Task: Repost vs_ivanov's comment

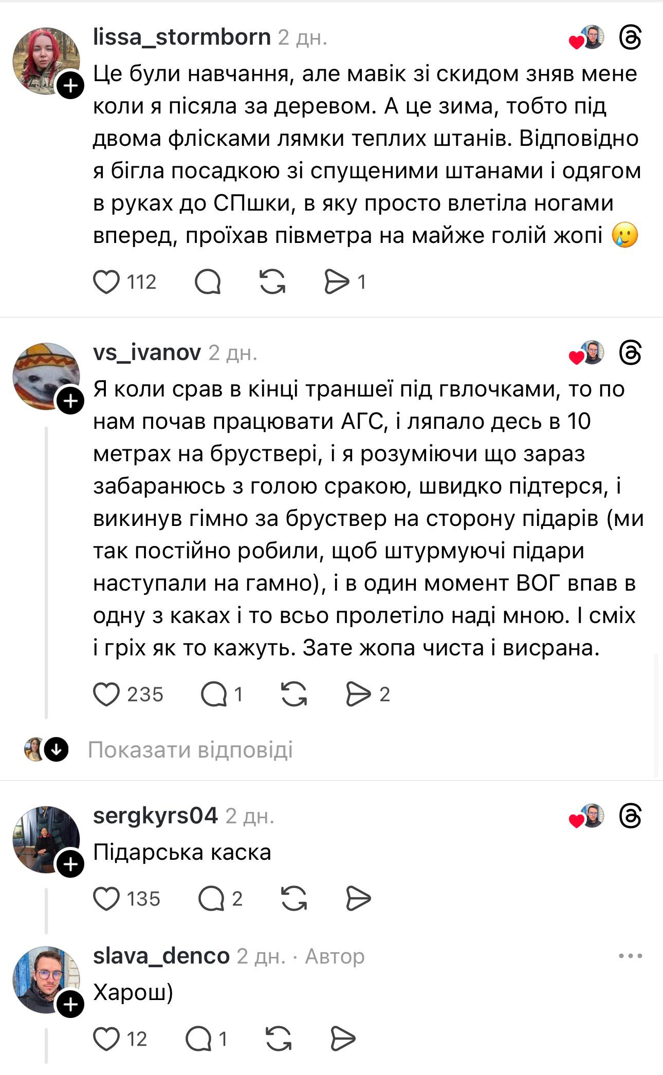Action: 294,694
